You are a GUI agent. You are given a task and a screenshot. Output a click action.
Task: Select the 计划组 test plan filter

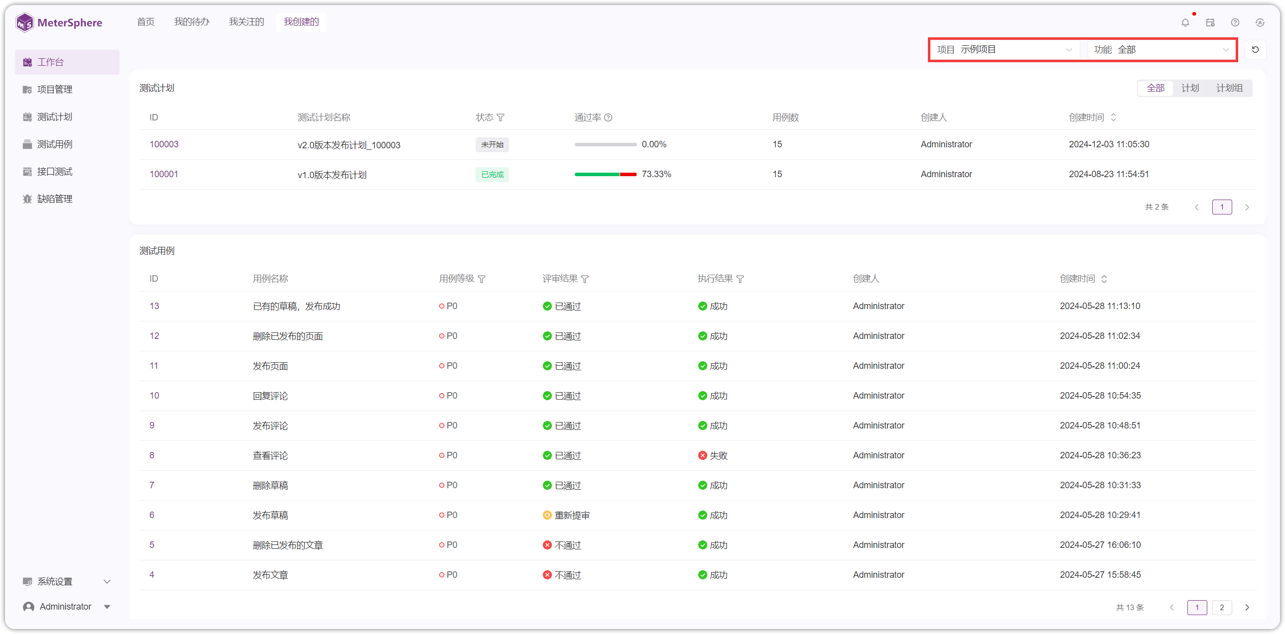[1229, 88]
